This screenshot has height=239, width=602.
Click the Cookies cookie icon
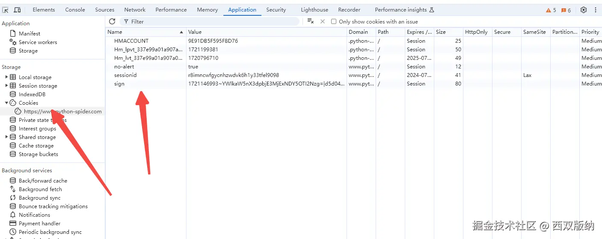click(x=13, y=103)
